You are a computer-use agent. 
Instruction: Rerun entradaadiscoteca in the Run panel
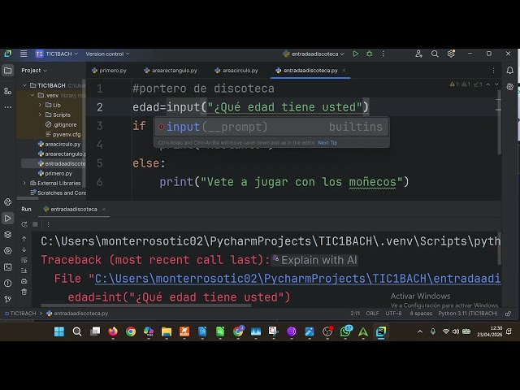click(x=24, y=224)
